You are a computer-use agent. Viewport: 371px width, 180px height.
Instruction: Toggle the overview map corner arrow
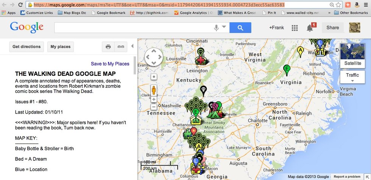point(368,177)
